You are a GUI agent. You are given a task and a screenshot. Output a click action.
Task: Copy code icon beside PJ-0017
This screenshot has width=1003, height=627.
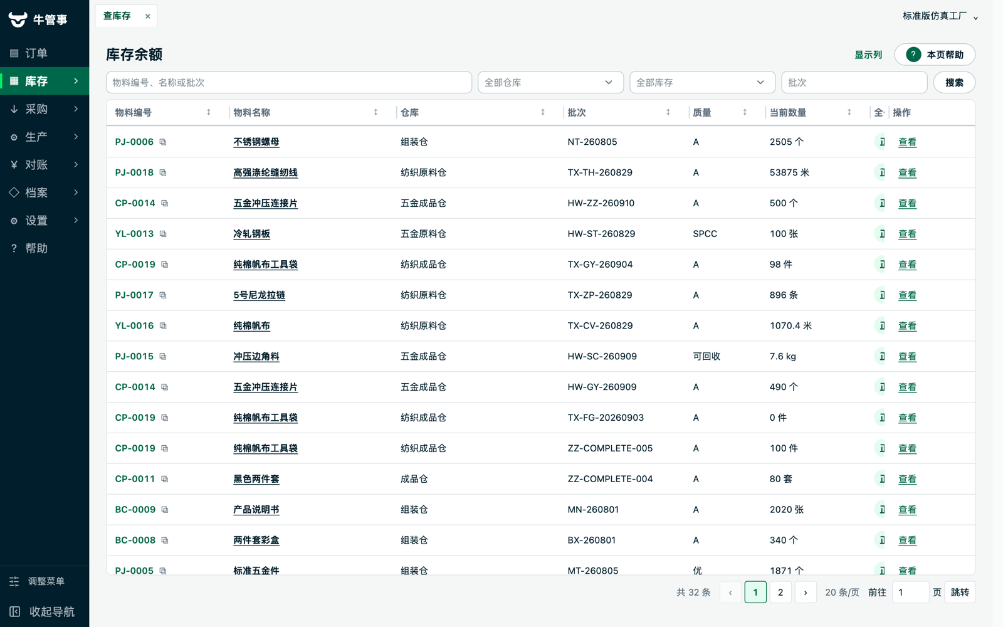click(163, 295)
